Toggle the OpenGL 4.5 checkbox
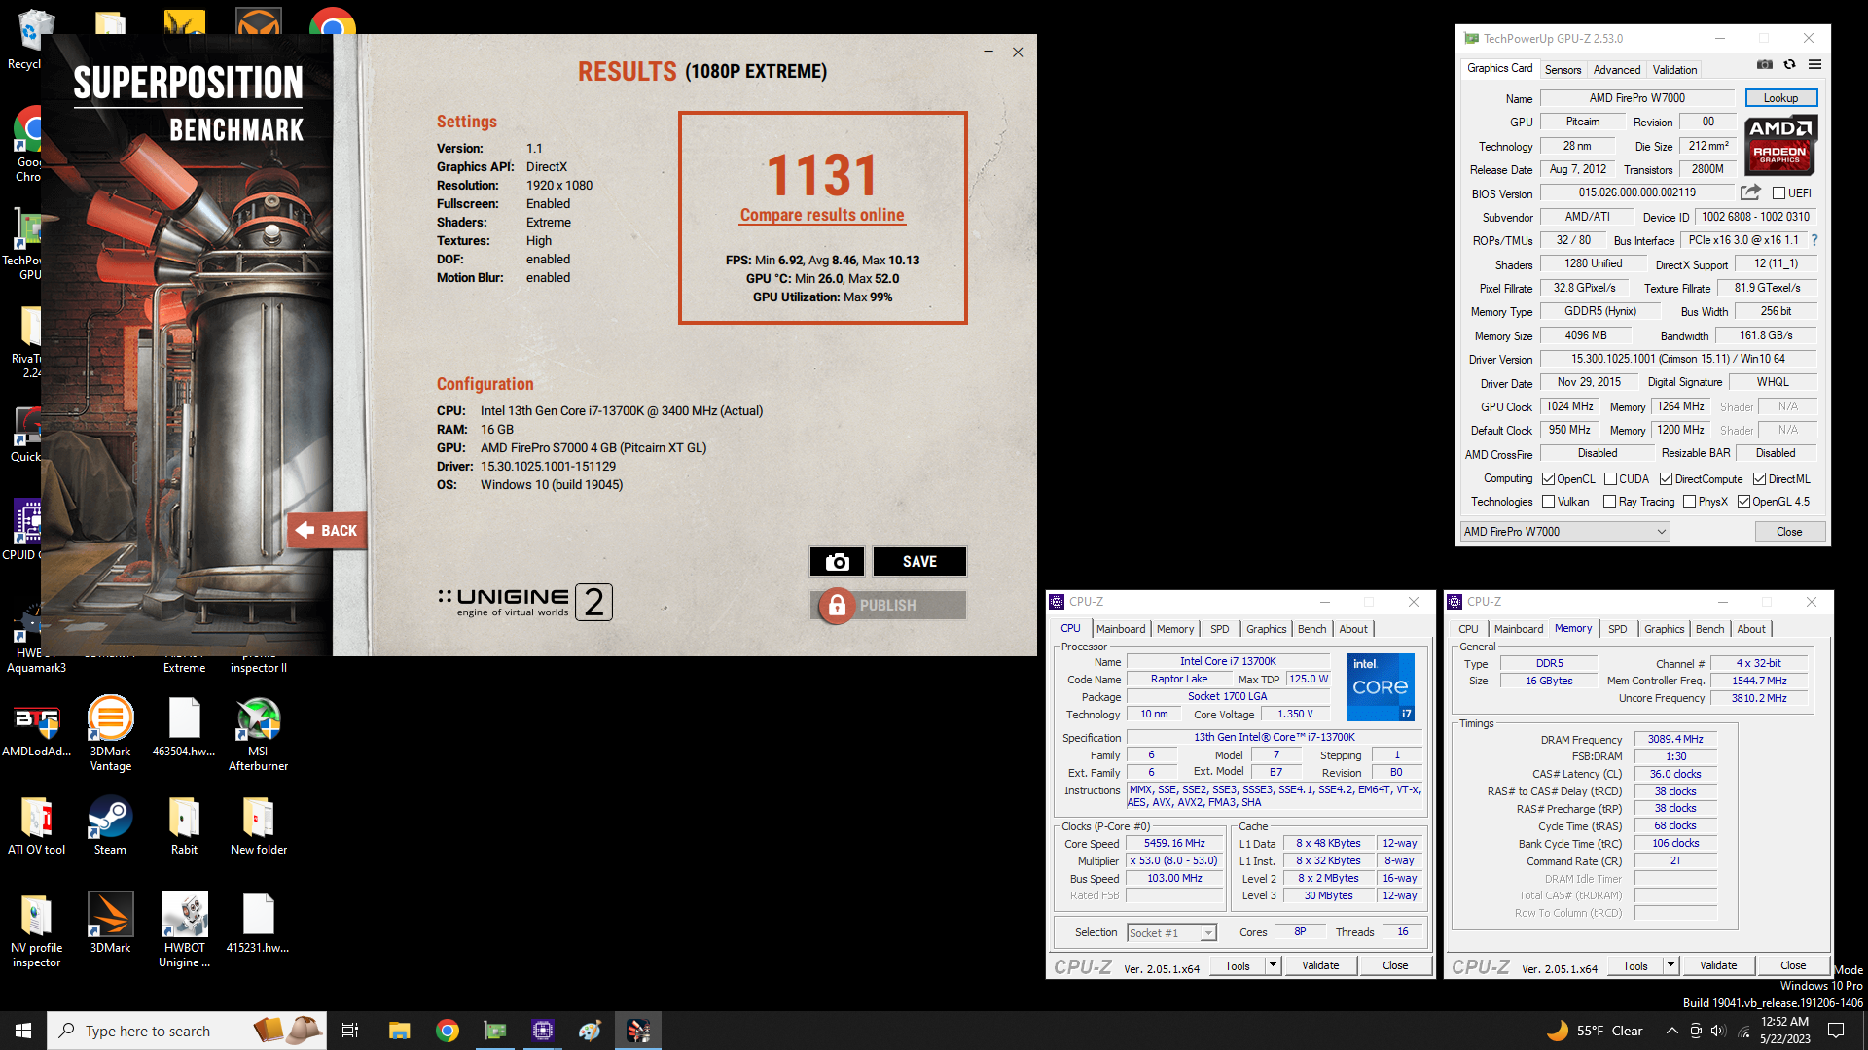Image resolution: width=1868 pixels, height=1050 pixels. (x=1743, y=502)
